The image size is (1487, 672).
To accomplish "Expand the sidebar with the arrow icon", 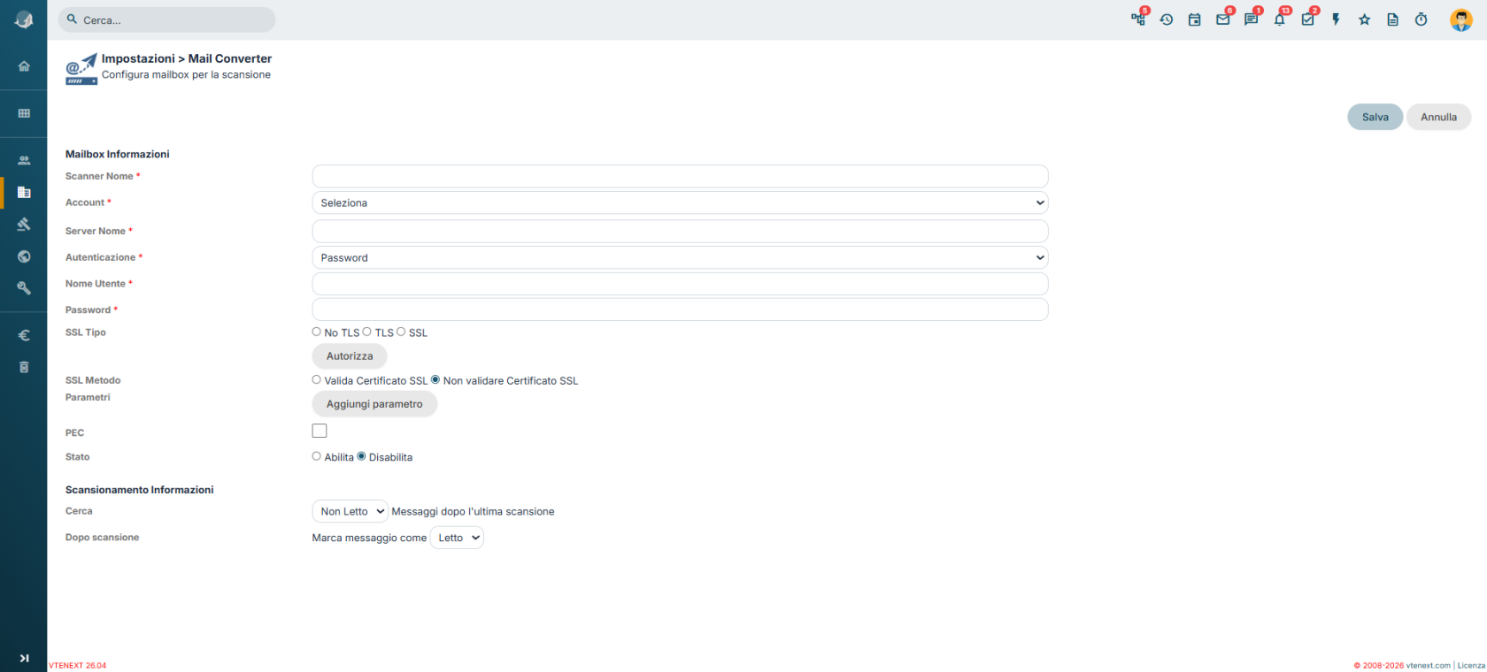I will 24,658.
